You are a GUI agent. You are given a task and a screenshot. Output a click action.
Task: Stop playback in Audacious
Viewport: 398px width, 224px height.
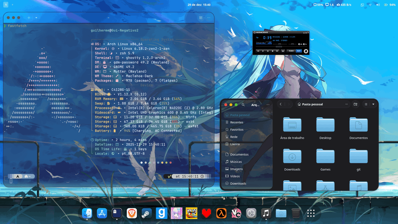click(273, 51)
